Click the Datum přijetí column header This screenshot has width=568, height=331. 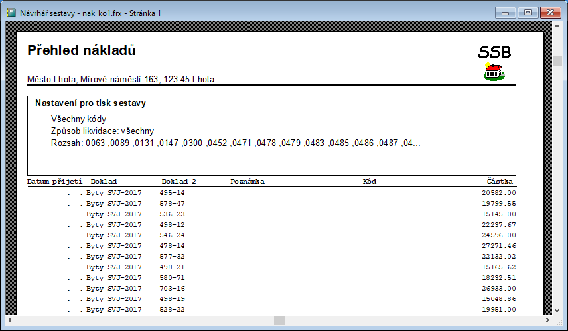(x=54, y=181)
